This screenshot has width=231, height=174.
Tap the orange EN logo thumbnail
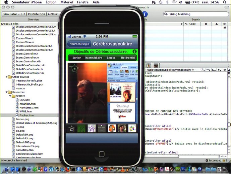[112, 128]
